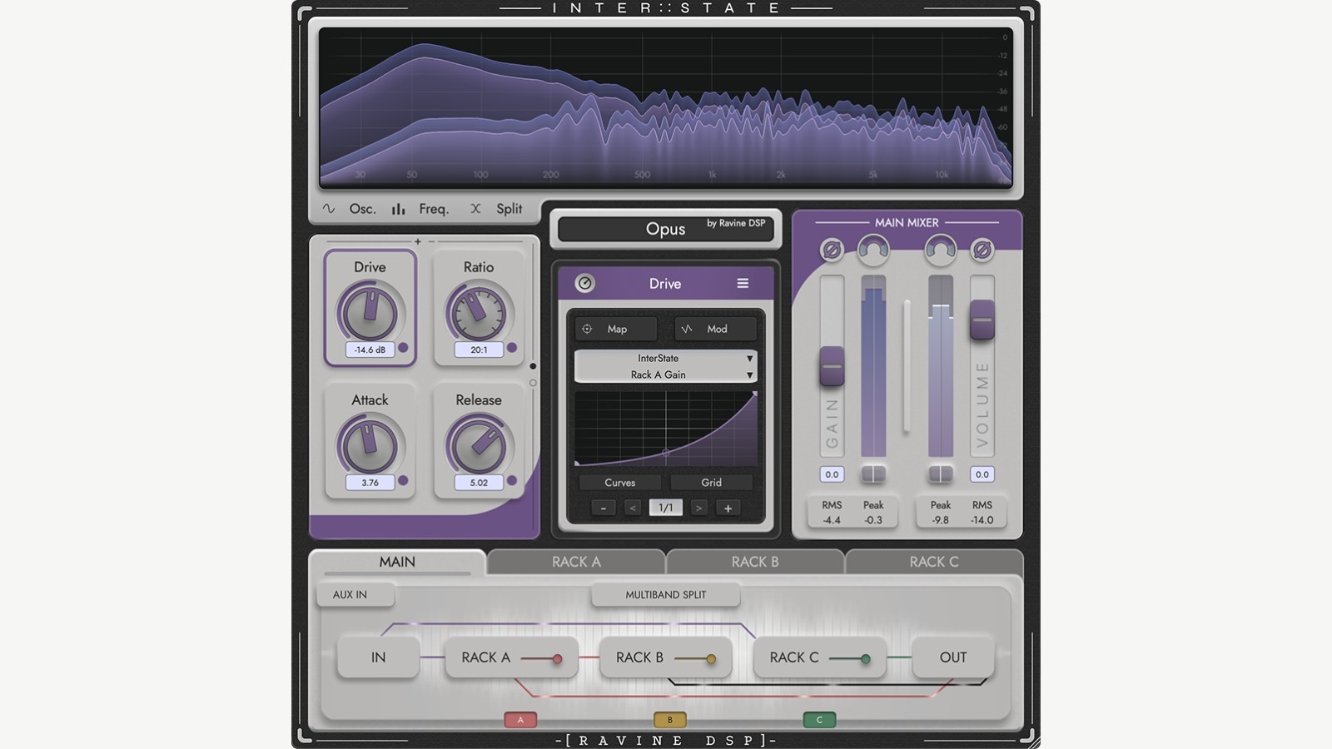
Task: Switch the analyzer to Osc. view
Action: (350, 209)
